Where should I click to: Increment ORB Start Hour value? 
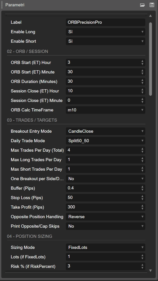pyautogui.click(x=142, y=61)
